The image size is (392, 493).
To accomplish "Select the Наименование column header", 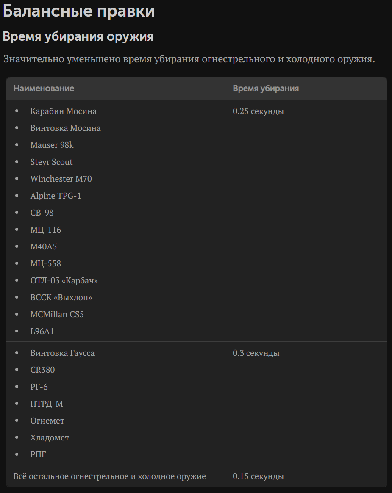I will 44,89.
